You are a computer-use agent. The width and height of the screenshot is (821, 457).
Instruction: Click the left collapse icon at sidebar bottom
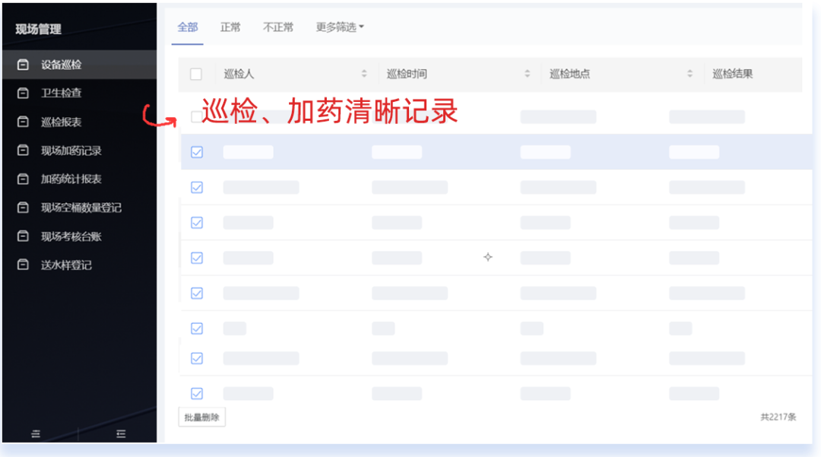[36, 433]
